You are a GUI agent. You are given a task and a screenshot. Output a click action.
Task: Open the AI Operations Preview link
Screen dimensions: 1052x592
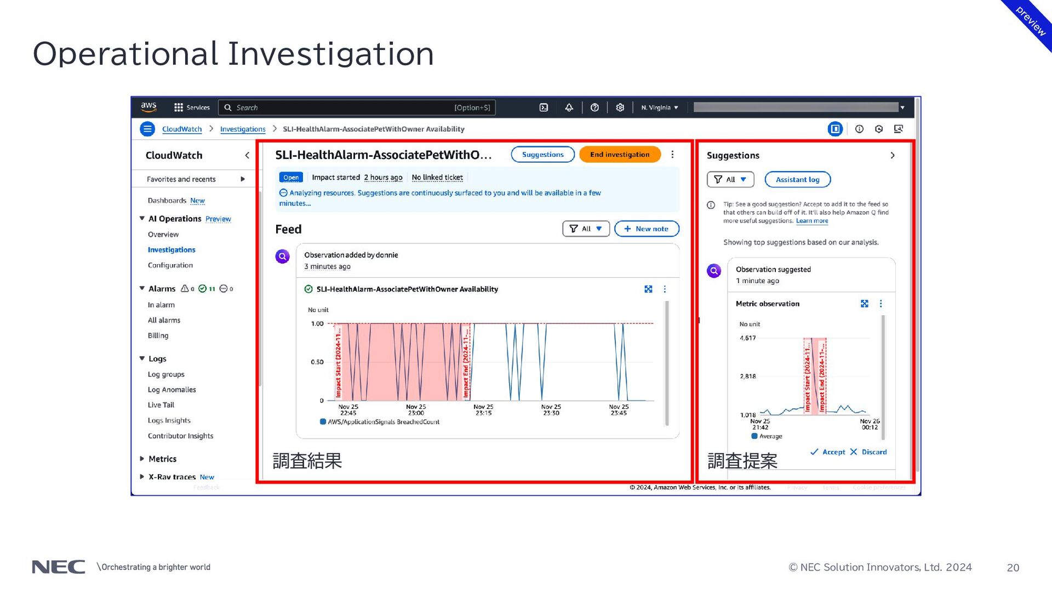pos(218,219)
